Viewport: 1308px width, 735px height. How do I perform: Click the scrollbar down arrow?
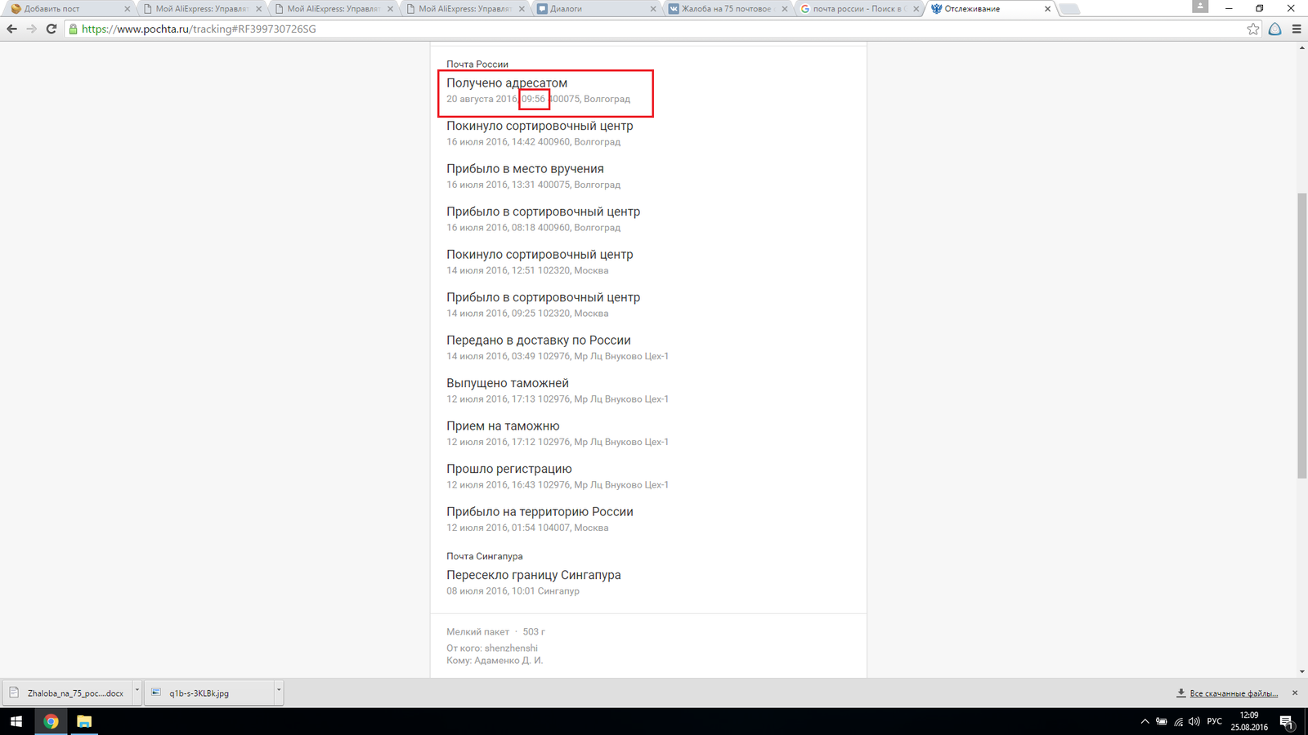click(1302, 672)
